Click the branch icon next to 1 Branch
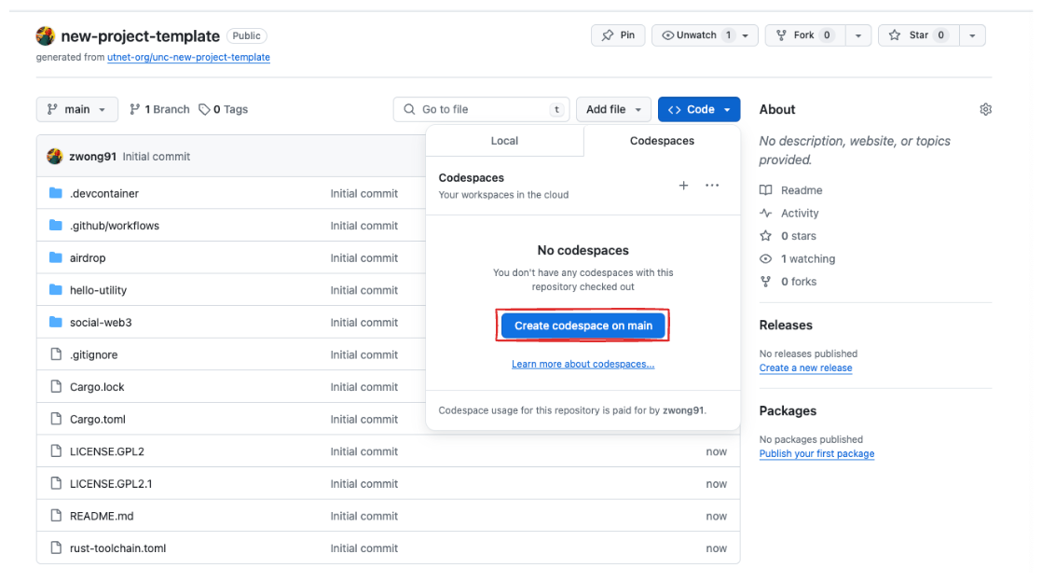Screen dimensions: 1042x582 [x=135, y=109]
